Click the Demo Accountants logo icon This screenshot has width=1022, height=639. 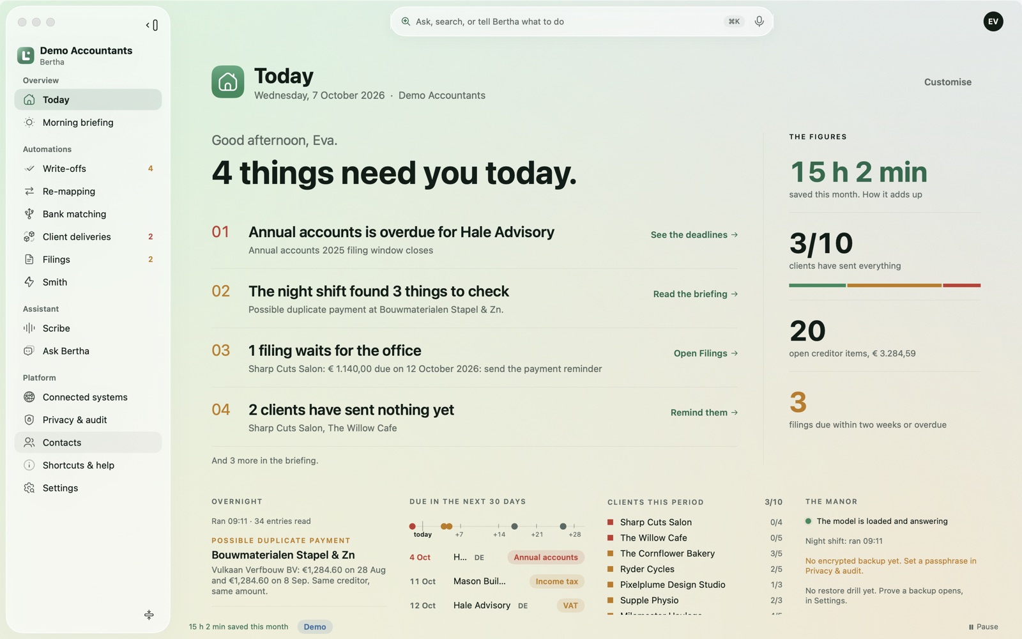26,55
